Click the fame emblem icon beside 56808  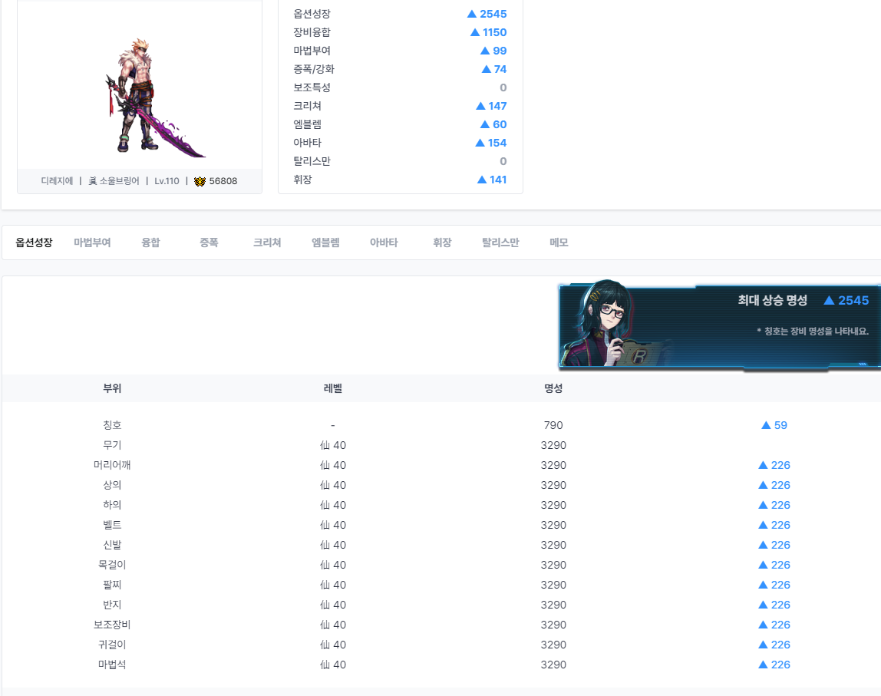click(x=200, y=181)
